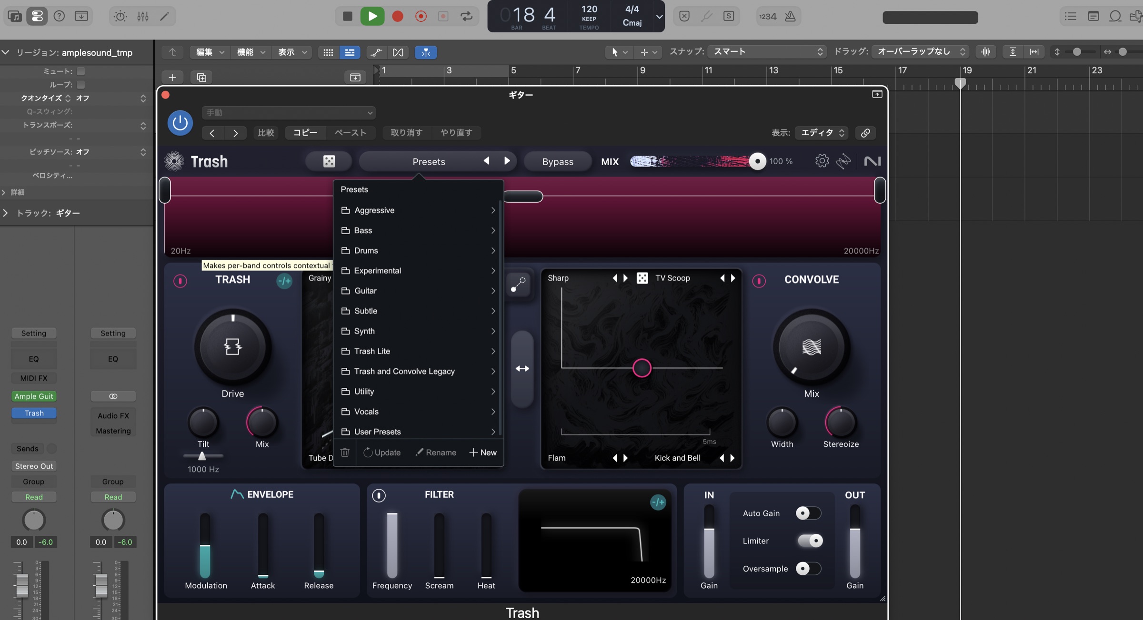This screenshot has height=620, width=1143.
Task: Click the Trash plugin slot on channel strip
Action: pos(34,413)
